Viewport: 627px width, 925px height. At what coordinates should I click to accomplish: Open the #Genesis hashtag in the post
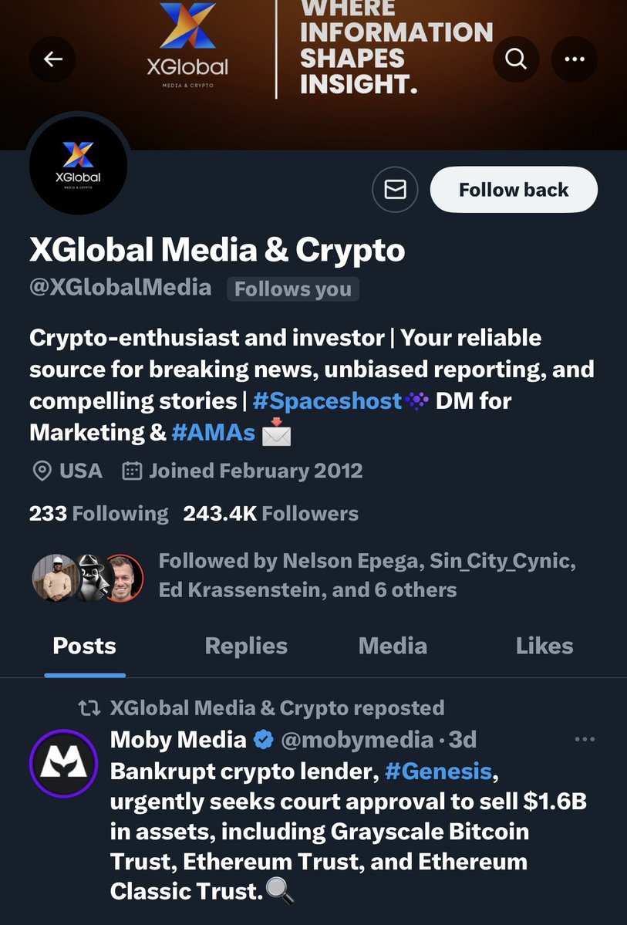[438, 771]
